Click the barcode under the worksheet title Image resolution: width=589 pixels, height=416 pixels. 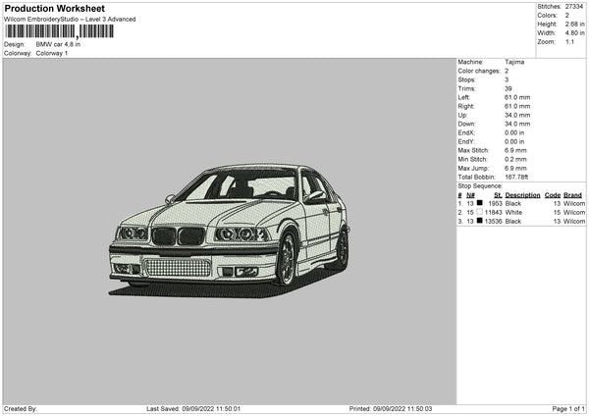[x=59, y=31]
